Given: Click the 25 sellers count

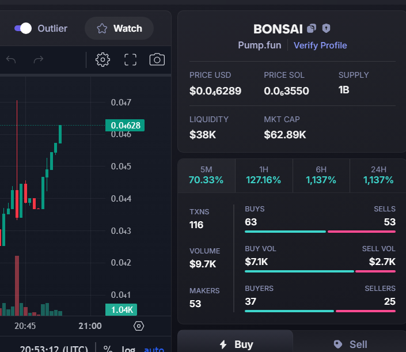Looking at the screenshot, I should [390, 301].
